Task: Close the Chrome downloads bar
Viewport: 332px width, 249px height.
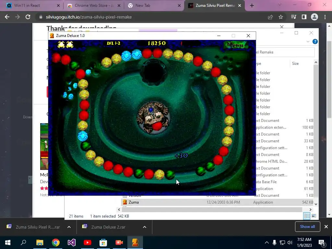Action: [x=326, y=227]
